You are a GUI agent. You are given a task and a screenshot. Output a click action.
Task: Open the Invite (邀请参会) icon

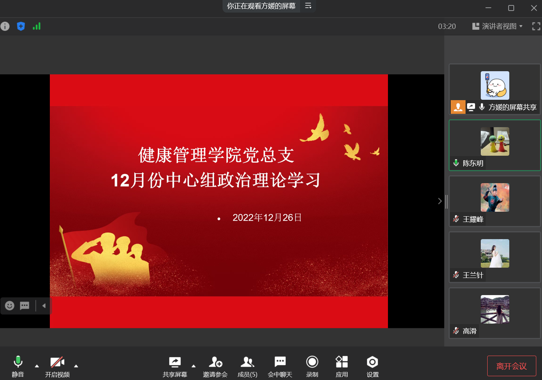click(x=215, y=366)
